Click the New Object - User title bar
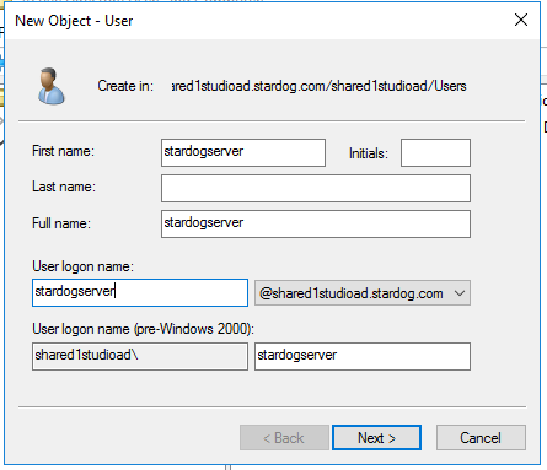 point(246,20)
